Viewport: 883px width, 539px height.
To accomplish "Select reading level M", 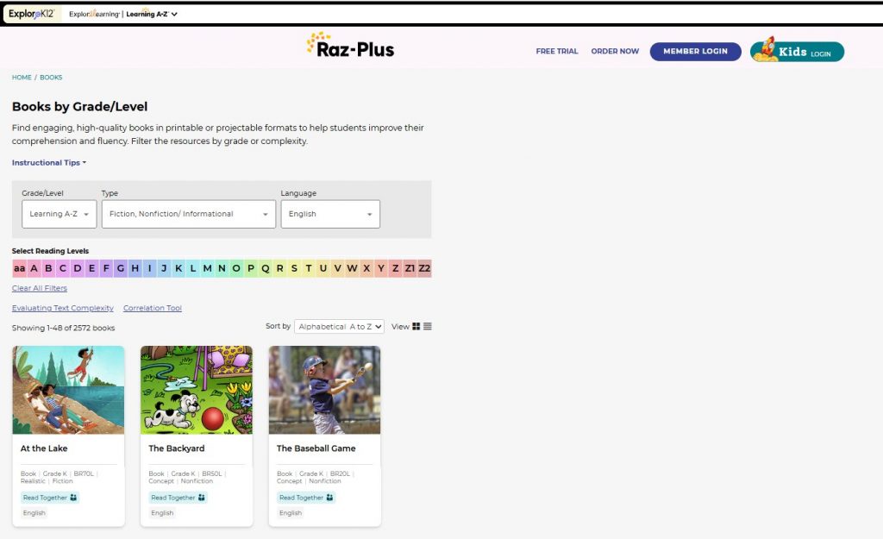I will tap(207, 269).
